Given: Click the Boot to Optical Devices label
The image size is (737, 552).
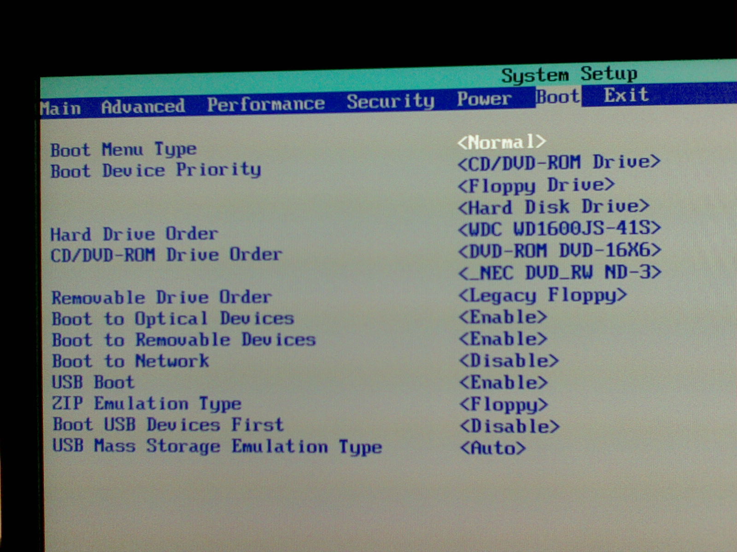Looking at the screenshot, I should [173, 319].
